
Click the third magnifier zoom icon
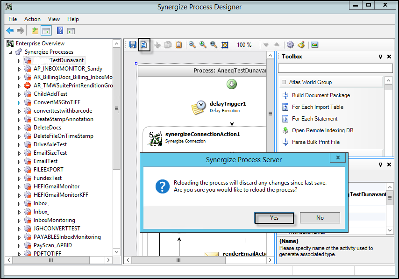(214, 45)
